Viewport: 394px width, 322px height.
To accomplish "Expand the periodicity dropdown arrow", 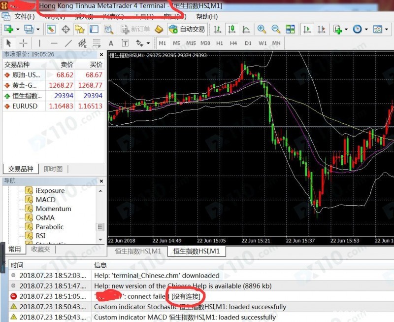I will point(366,30).
